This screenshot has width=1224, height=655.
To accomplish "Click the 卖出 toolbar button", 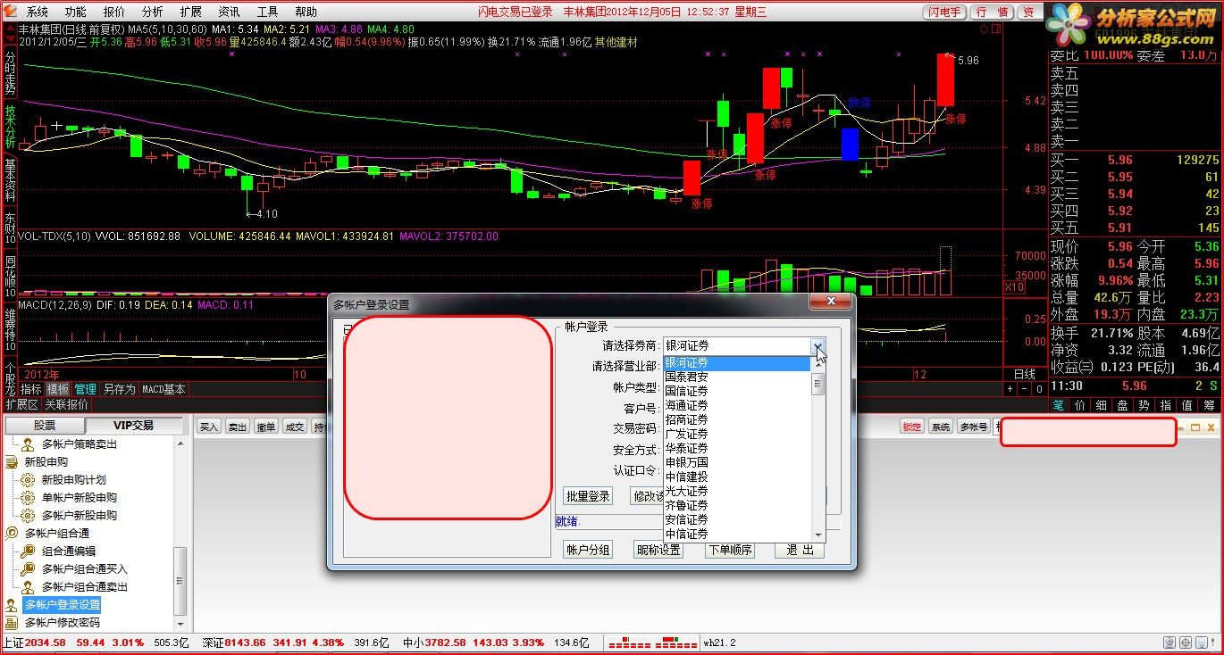I will coord(238,427).
